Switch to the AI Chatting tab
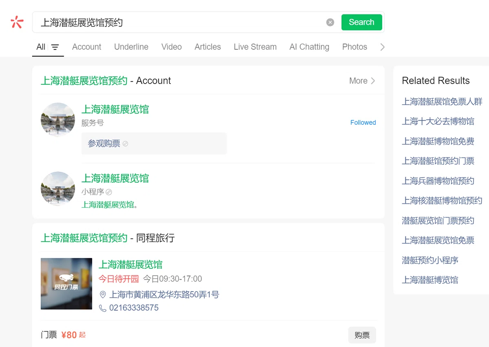Screen dimensions: 489x347 coord(309,47)
